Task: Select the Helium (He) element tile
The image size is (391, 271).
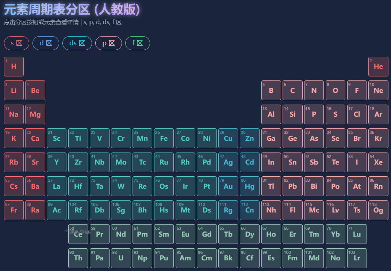Action: tap(378, 66)
